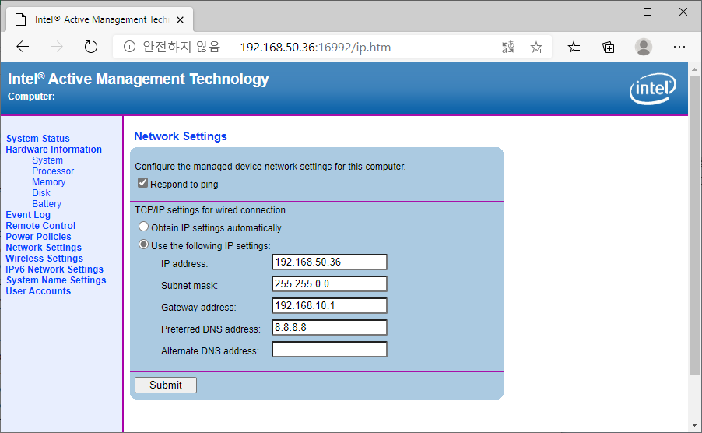
Task: Open Power Policies page
Action: pos(38,237)
